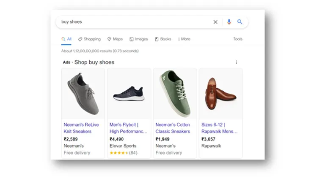Viewport: 325px width, 179px height.
Task: Click the blue magnifier search icon
Action: click(x=240, y=22)
